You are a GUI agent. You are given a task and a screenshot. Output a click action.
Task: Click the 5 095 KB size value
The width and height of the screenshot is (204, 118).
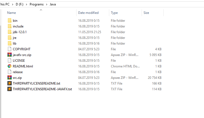tap(156, 55)
